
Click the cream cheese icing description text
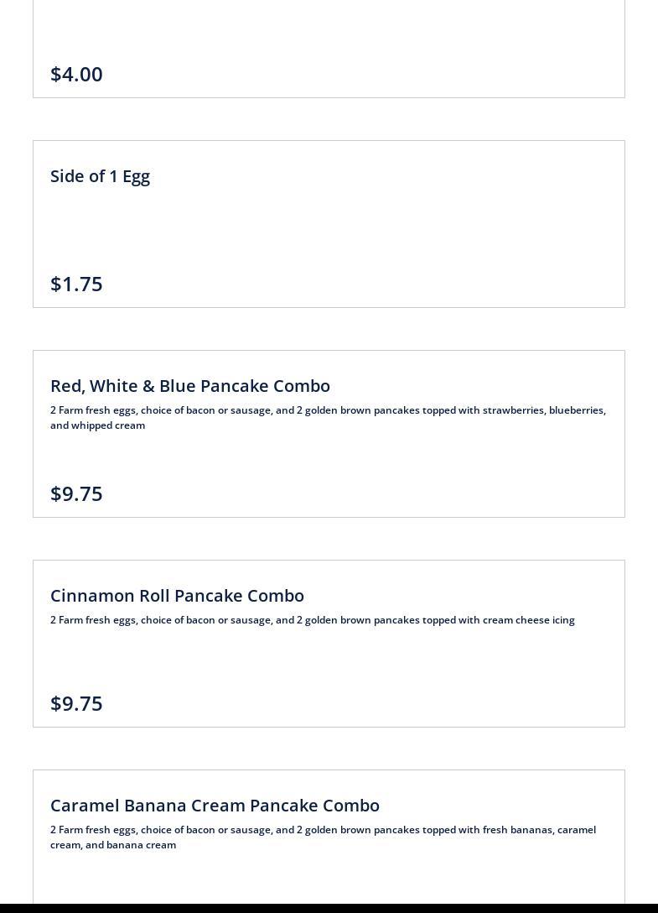(x=313, y=620)
